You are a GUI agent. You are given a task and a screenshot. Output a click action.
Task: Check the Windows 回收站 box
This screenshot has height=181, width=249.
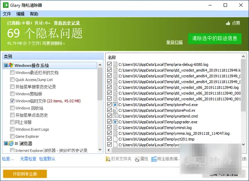pos(12,108)
